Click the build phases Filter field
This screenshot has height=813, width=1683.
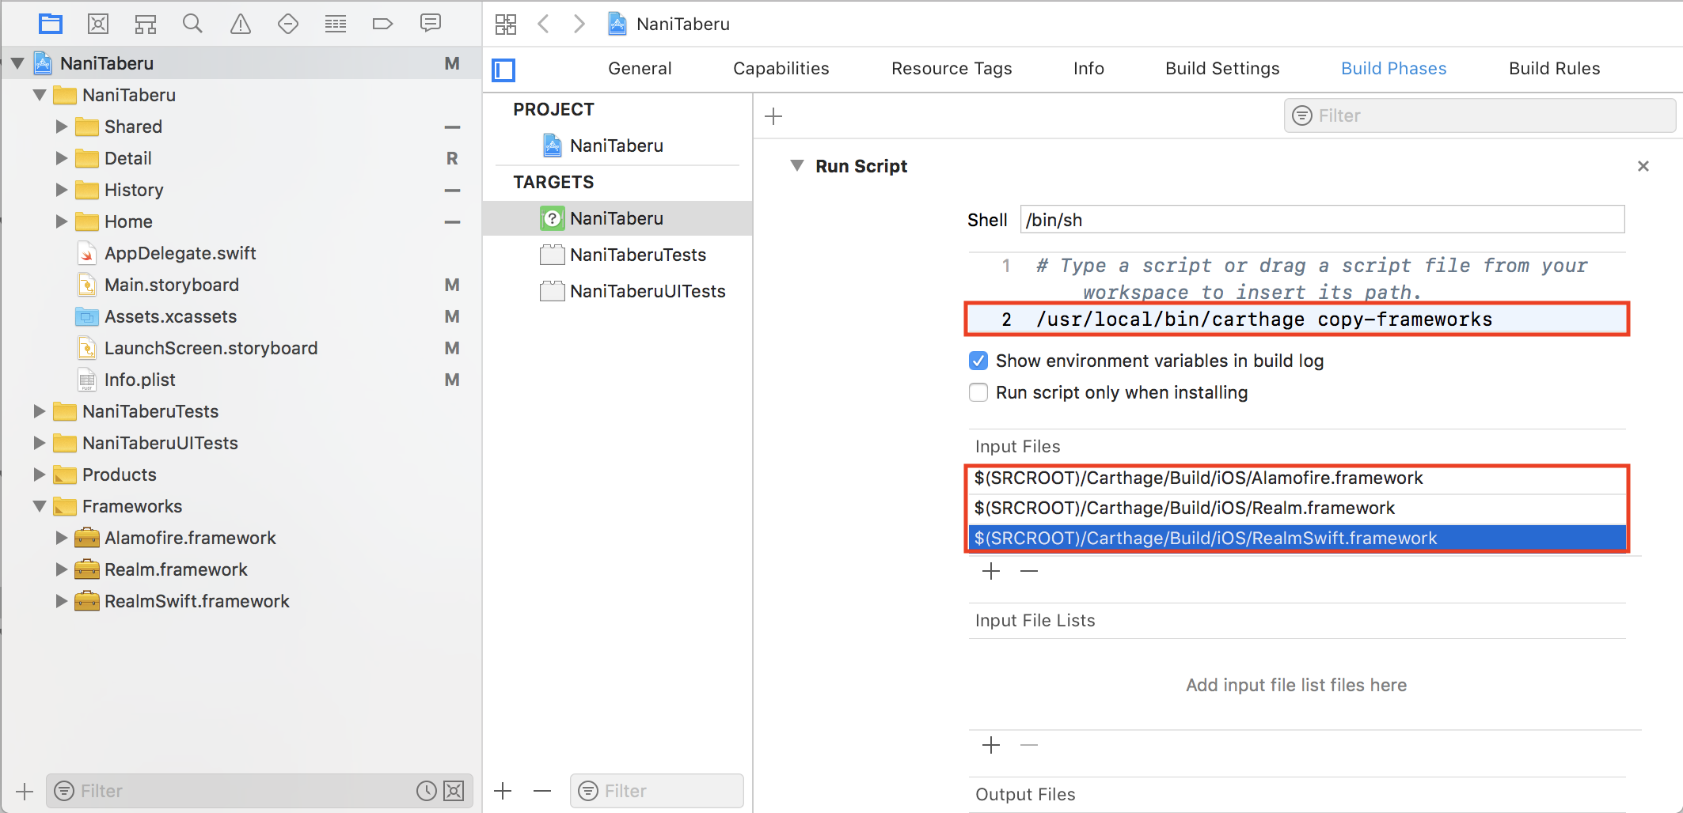click(1480, 115)
